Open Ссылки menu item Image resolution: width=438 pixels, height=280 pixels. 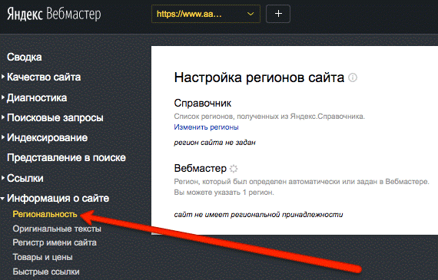coord(25,178)
